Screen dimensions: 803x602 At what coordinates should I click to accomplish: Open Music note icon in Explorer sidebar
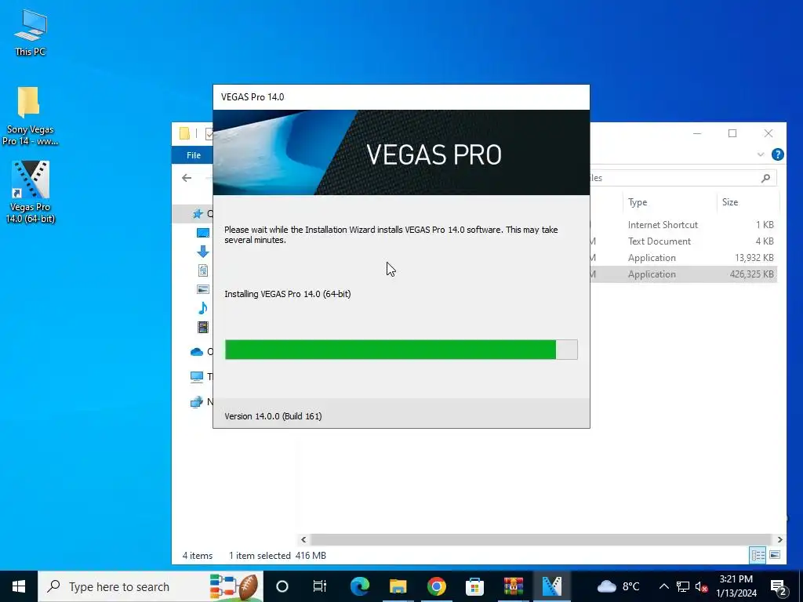point(203,307)
